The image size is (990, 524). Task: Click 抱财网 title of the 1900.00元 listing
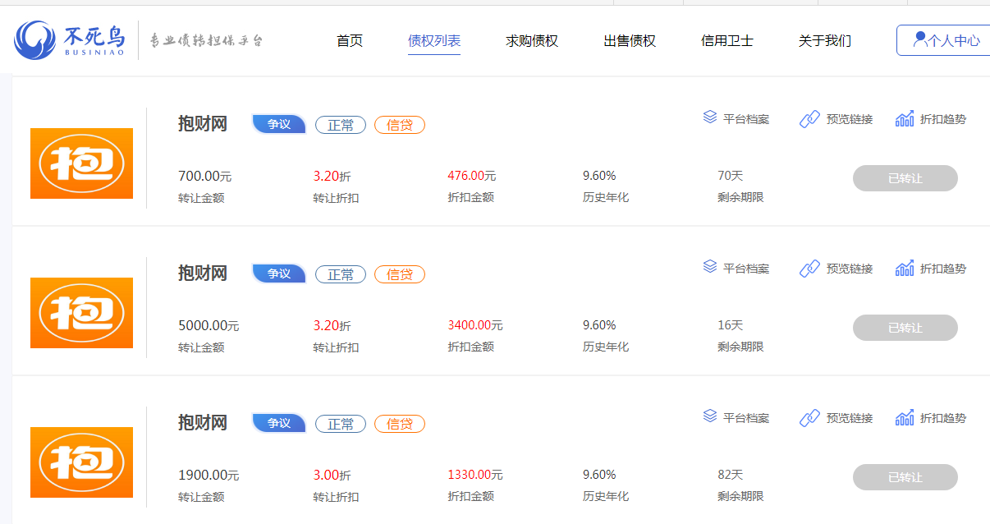[x=203, y=423]
